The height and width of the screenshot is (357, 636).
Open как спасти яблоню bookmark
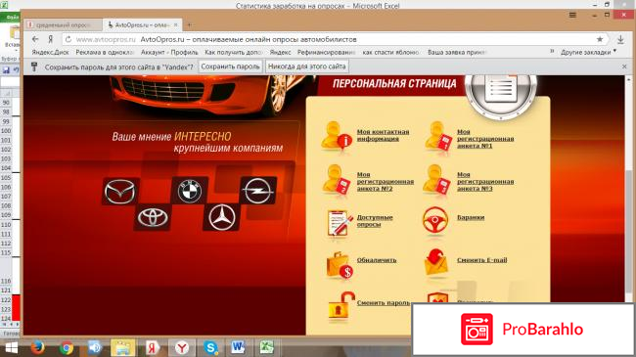(x=390, y=53)
